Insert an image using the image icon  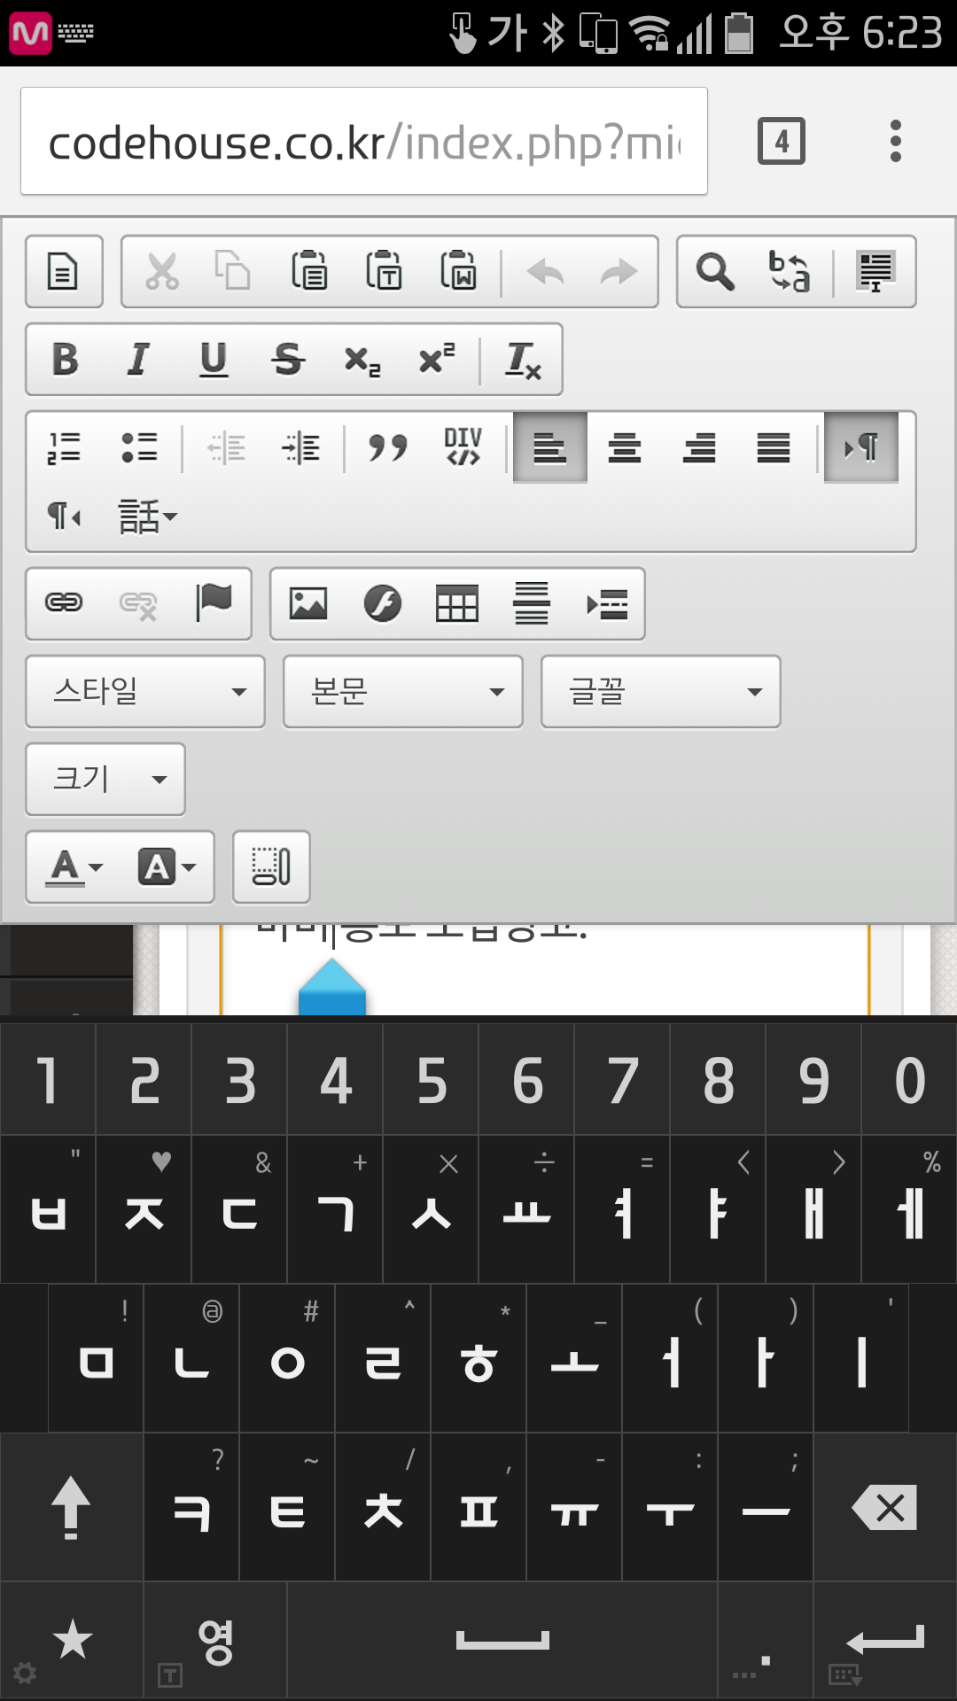[x=308, y=604]
